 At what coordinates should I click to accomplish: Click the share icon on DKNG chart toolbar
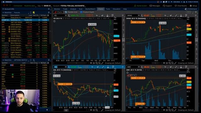pyautogui.click(x=171, y=15)
